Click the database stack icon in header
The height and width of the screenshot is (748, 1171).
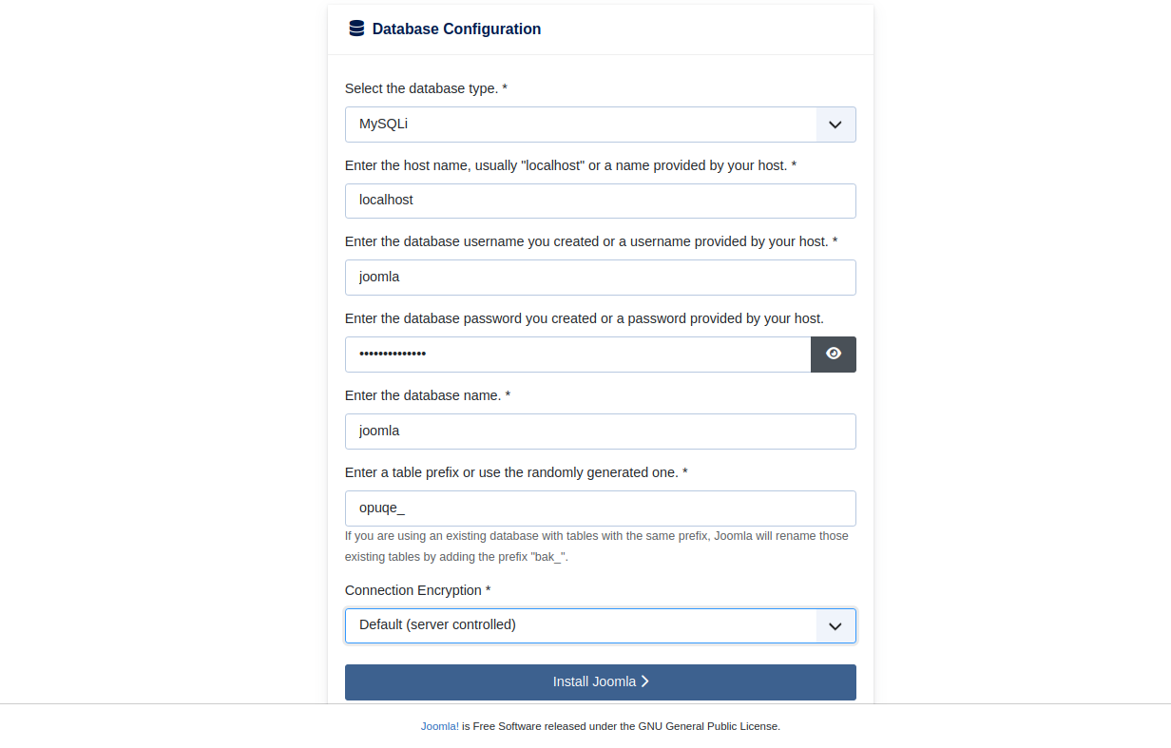point(356,29)
